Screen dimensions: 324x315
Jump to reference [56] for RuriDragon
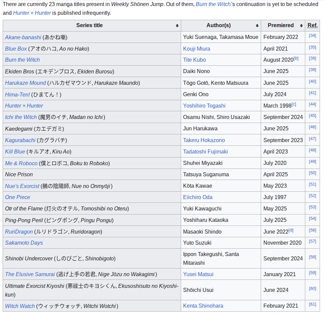(x=312, y=231)
